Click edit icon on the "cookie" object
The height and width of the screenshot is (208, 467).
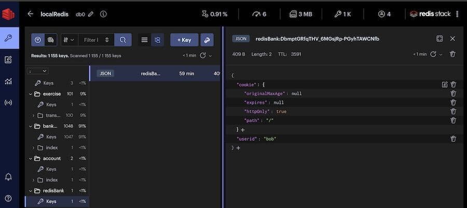(x=445, y=84)
